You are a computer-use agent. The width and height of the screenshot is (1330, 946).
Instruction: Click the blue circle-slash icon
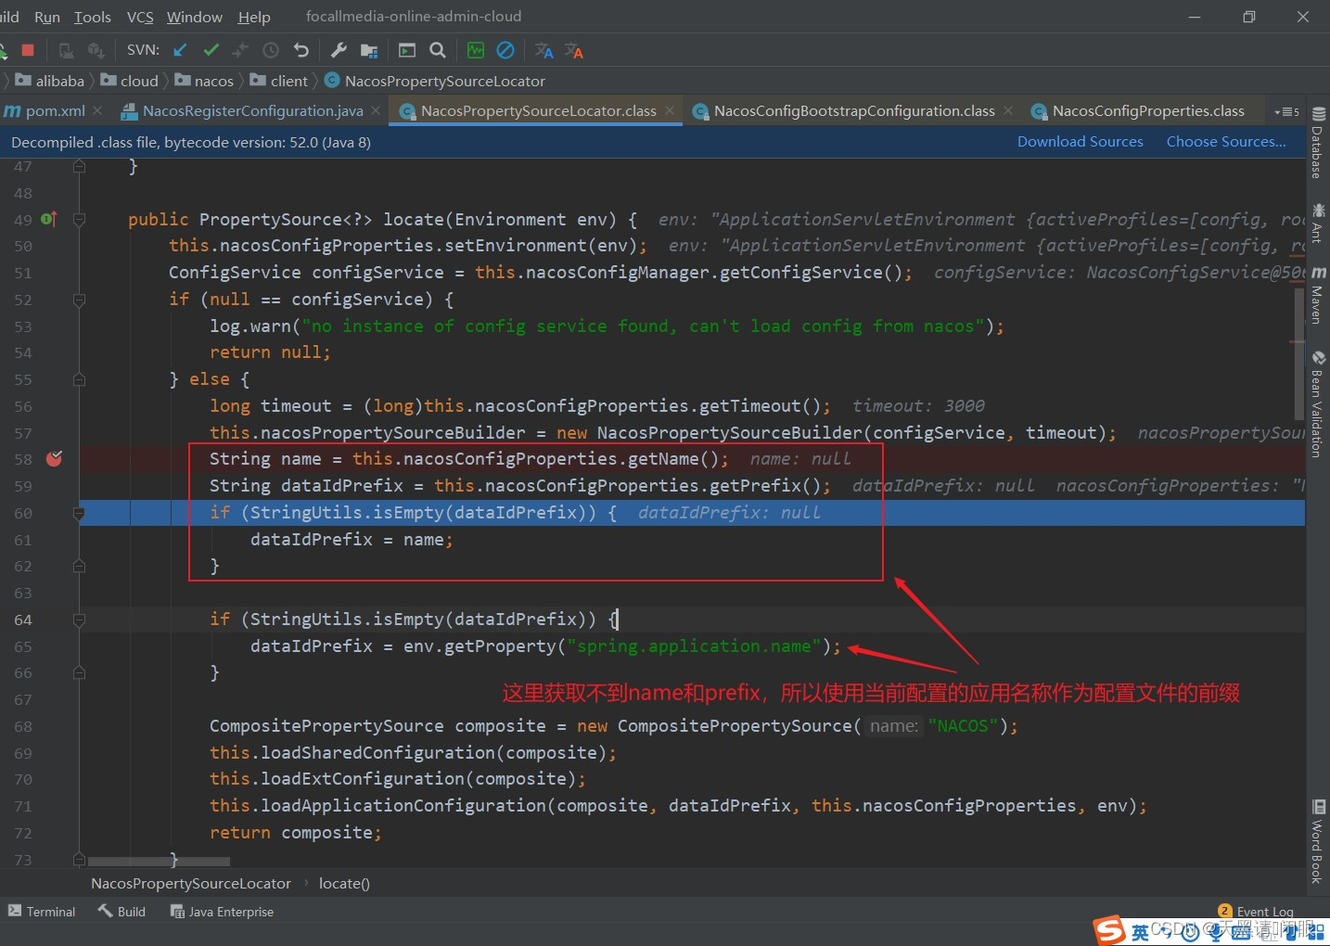[x=505, y=50]
